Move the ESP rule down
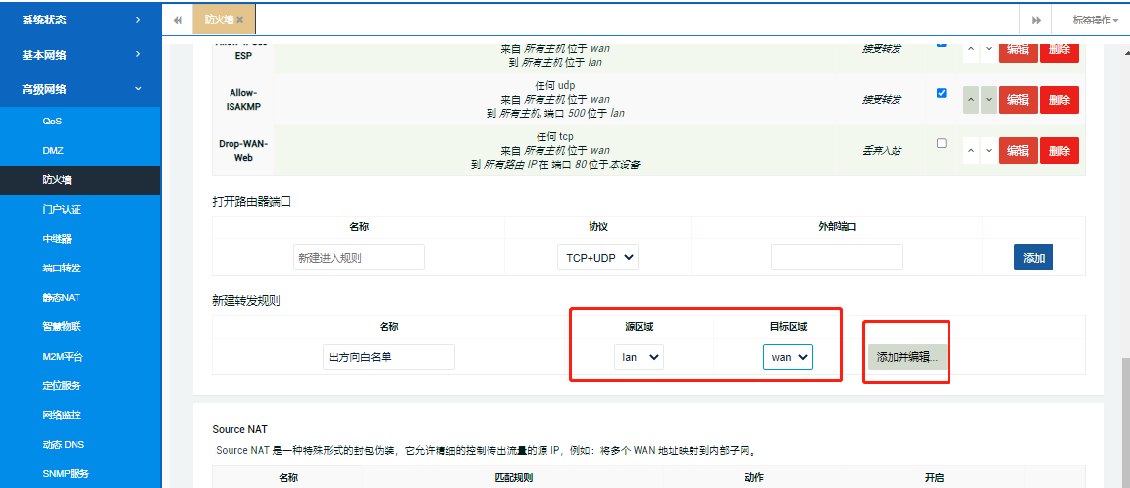Screen dimensions: 1130x488 988,49
